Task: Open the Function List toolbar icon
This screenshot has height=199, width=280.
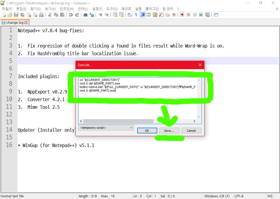Action: pyautogui.click(x=161, y=15)
